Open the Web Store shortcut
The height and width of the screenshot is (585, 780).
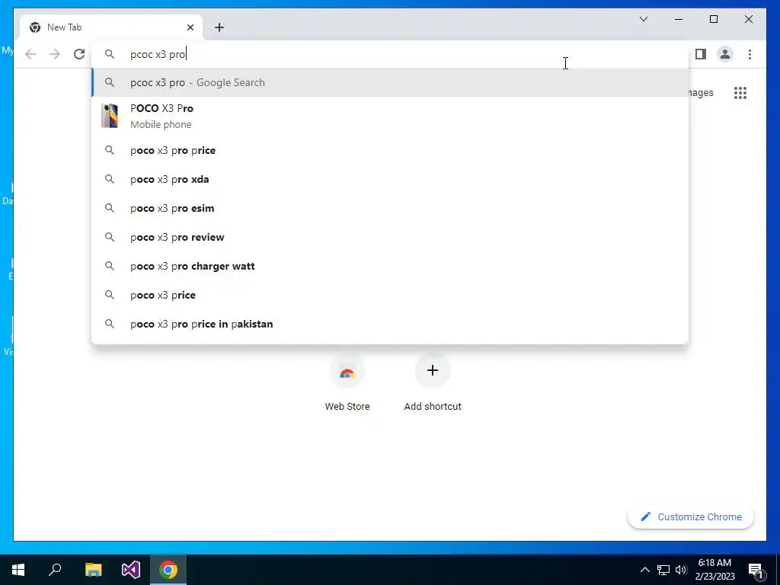(x=347, y=382)
